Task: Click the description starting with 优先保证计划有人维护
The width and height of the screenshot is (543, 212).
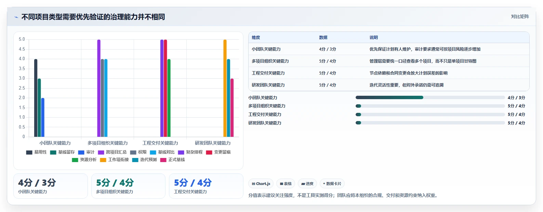Action: tap(425, 49)
